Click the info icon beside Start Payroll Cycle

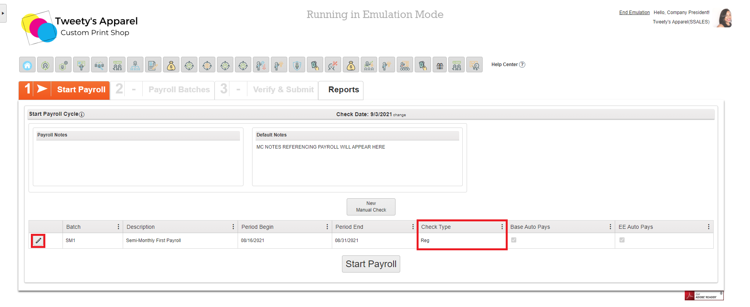[82, 115]
